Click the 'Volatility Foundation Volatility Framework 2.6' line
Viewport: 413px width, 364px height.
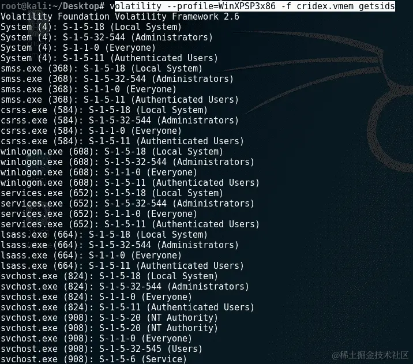120,17
